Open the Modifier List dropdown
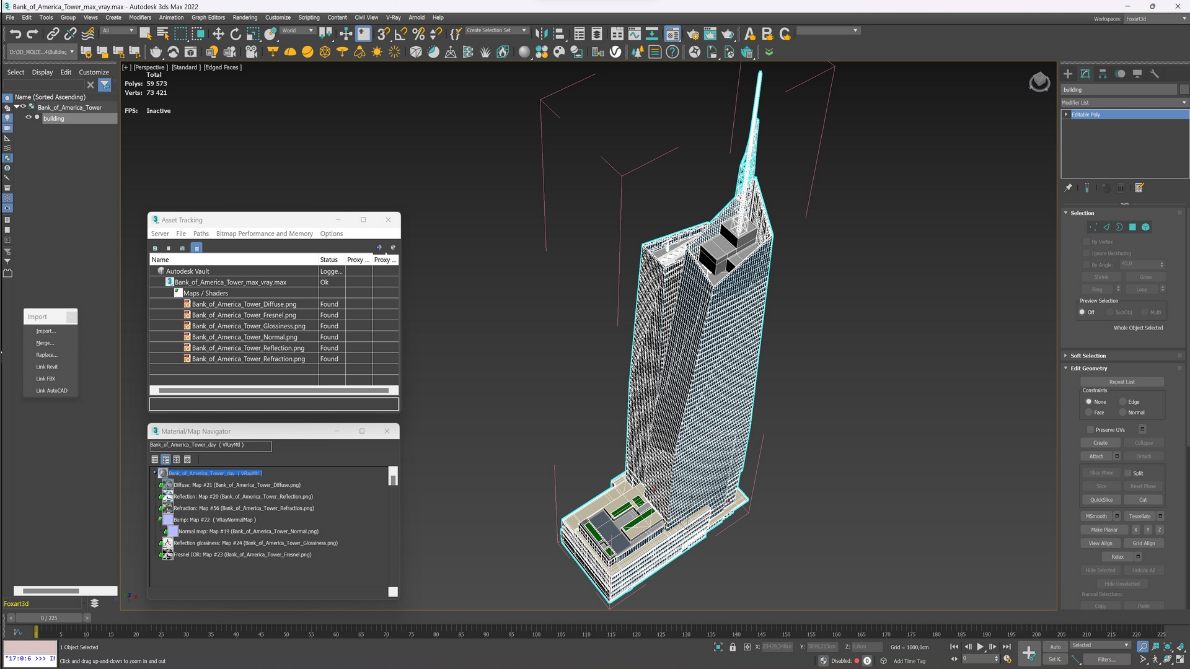This screenshot has width=1190, height=669. coord(1124,103)
